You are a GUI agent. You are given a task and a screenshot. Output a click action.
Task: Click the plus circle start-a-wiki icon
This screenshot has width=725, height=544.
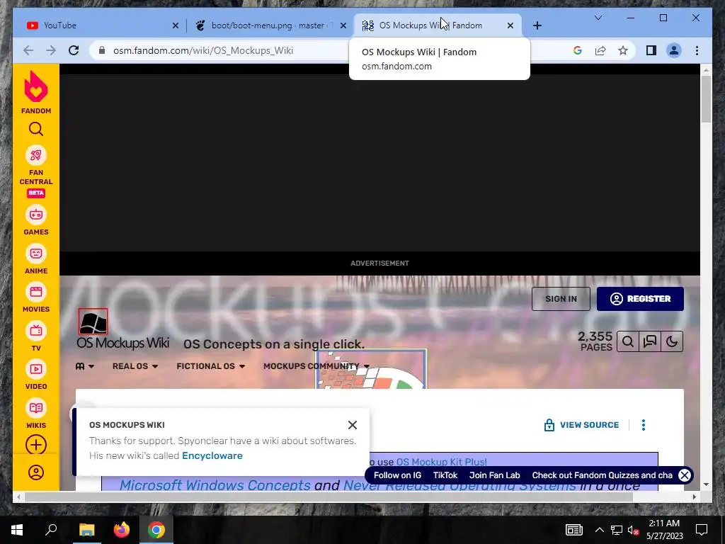[36, 445]
